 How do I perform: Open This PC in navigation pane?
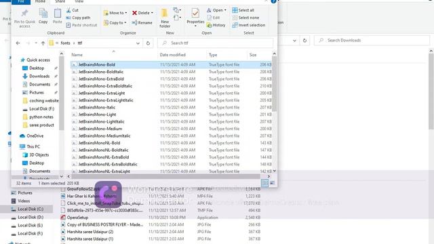coord(30,146)
